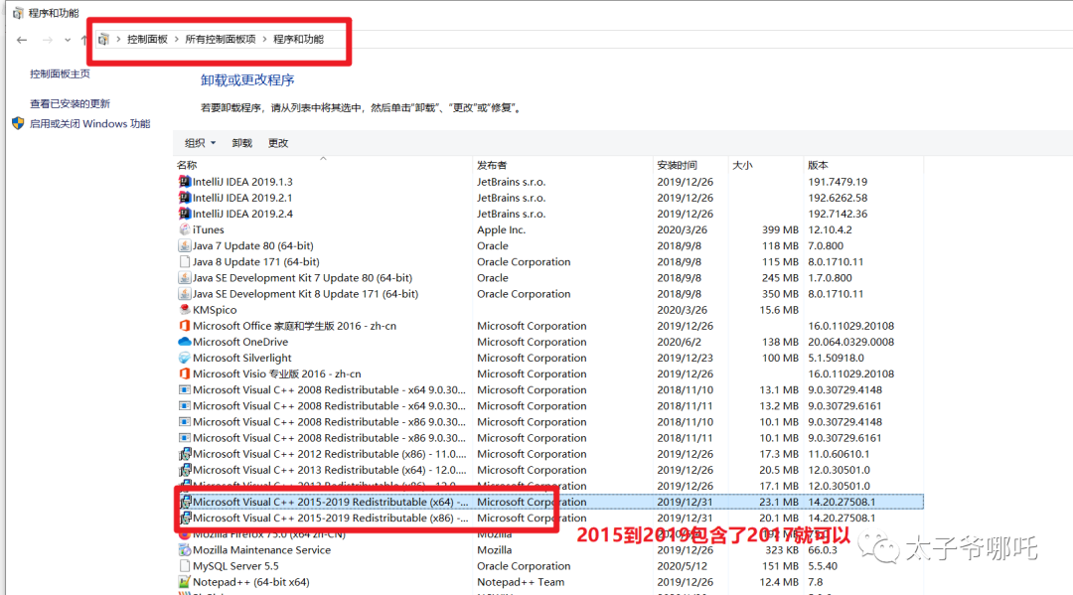
Task: Select Microsoft Office 家庭和学生版 2016 entry
Action: pyautogui.click(x=294, y=326)
